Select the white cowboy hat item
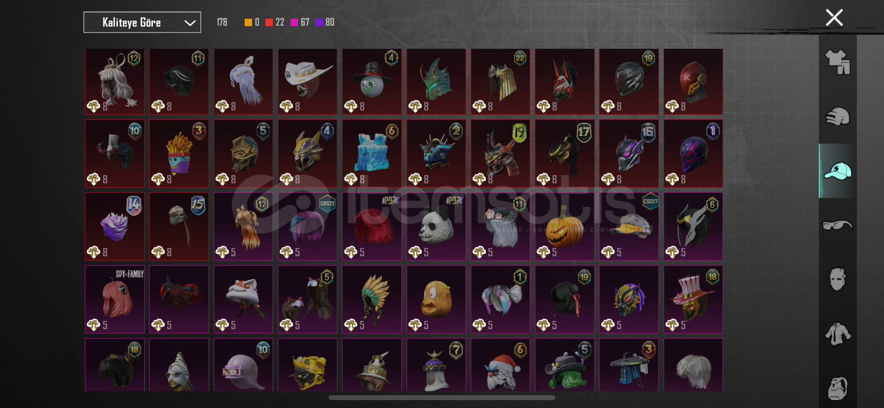 pos(307,82)
